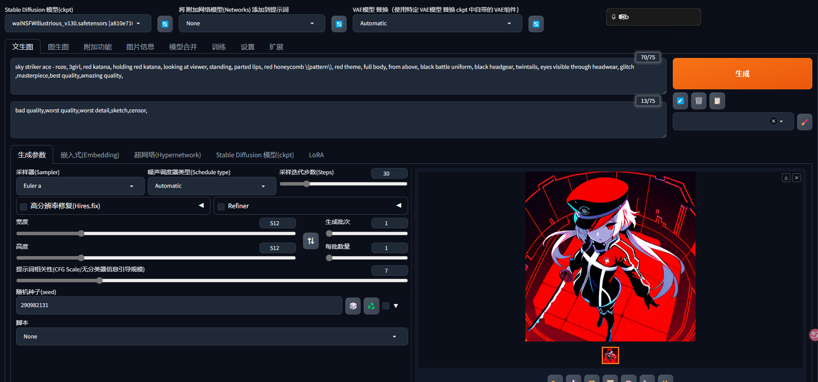The height and width of the screenshot is (382, 818).
Task: Select the 嵌入式(Embedding) sub-tab
Action: point(90,155)
